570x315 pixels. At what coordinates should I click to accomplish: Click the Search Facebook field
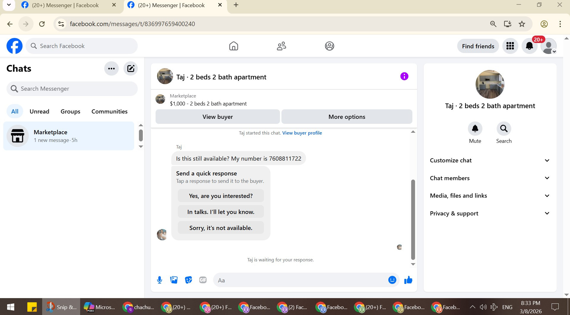pyautogui.click(x=82, y=46)
